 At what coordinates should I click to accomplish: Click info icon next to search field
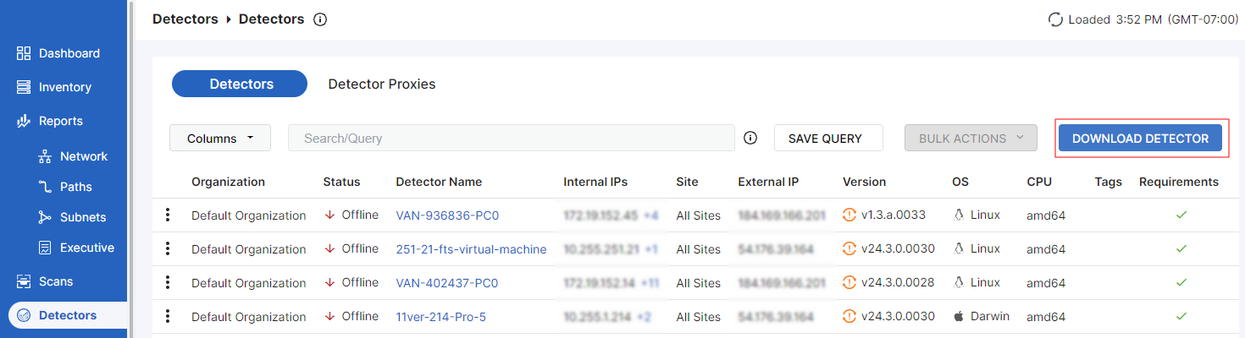(750, 138)
